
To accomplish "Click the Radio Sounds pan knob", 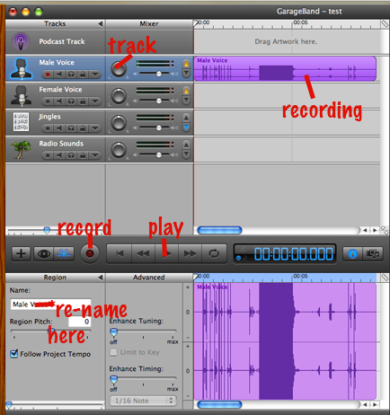I will click(119, 150).
